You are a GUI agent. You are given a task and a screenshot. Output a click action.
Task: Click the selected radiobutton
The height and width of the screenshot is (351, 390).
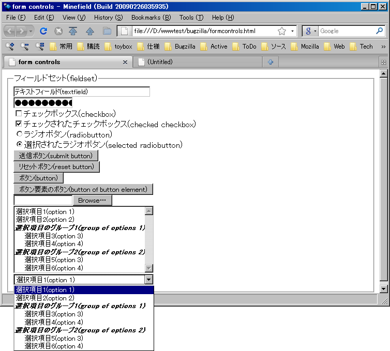(19, 144)
